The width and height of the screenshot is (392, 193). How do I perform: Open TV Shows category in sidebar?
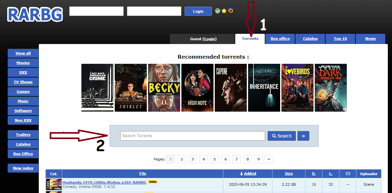[x=23, y=82]
